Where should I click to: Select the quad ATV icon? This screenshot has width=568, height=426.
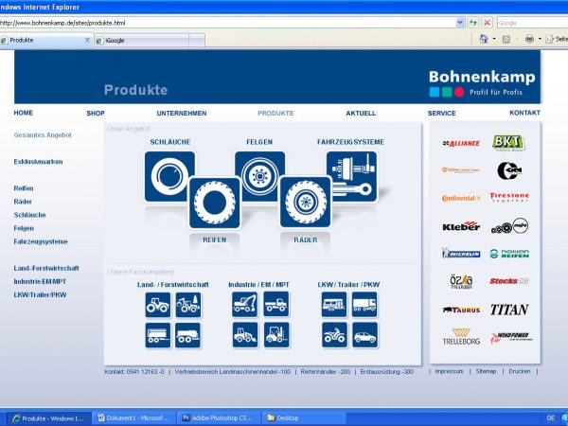334,335
